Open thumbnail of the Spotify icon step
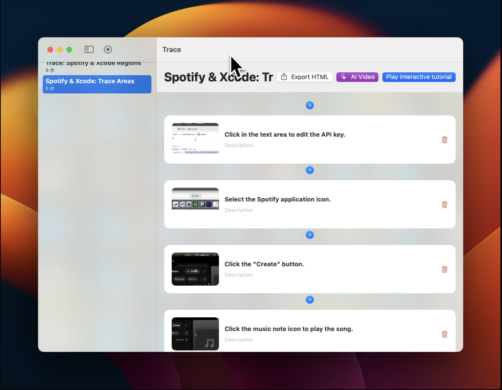This screenshot has height=390, width=502. 195,199
